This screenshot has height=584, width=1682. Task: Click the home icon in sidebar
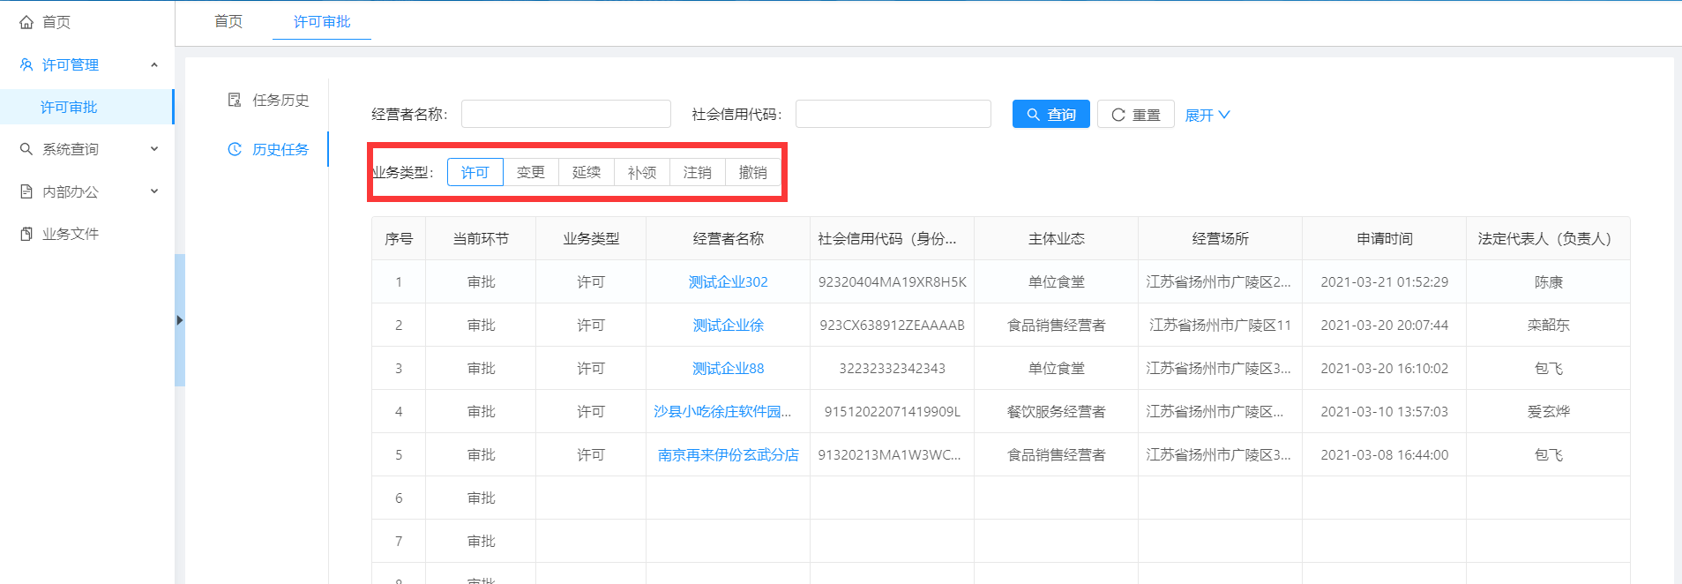click(x=26, y=22)
